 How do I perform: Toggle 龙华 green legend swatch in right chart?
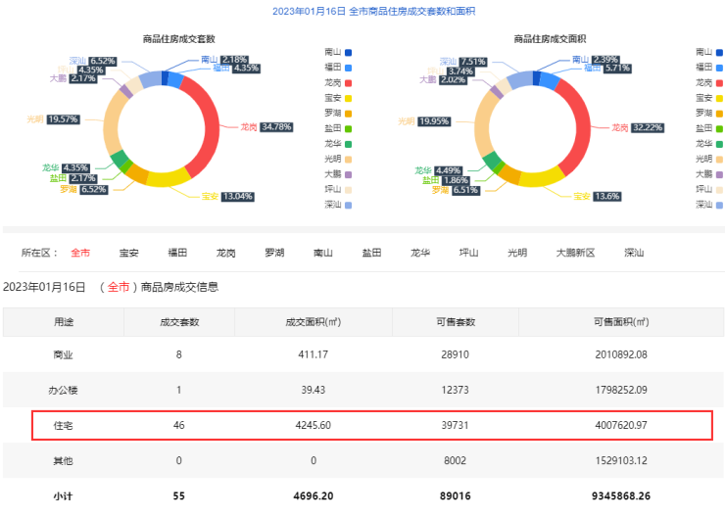(719, 143)
